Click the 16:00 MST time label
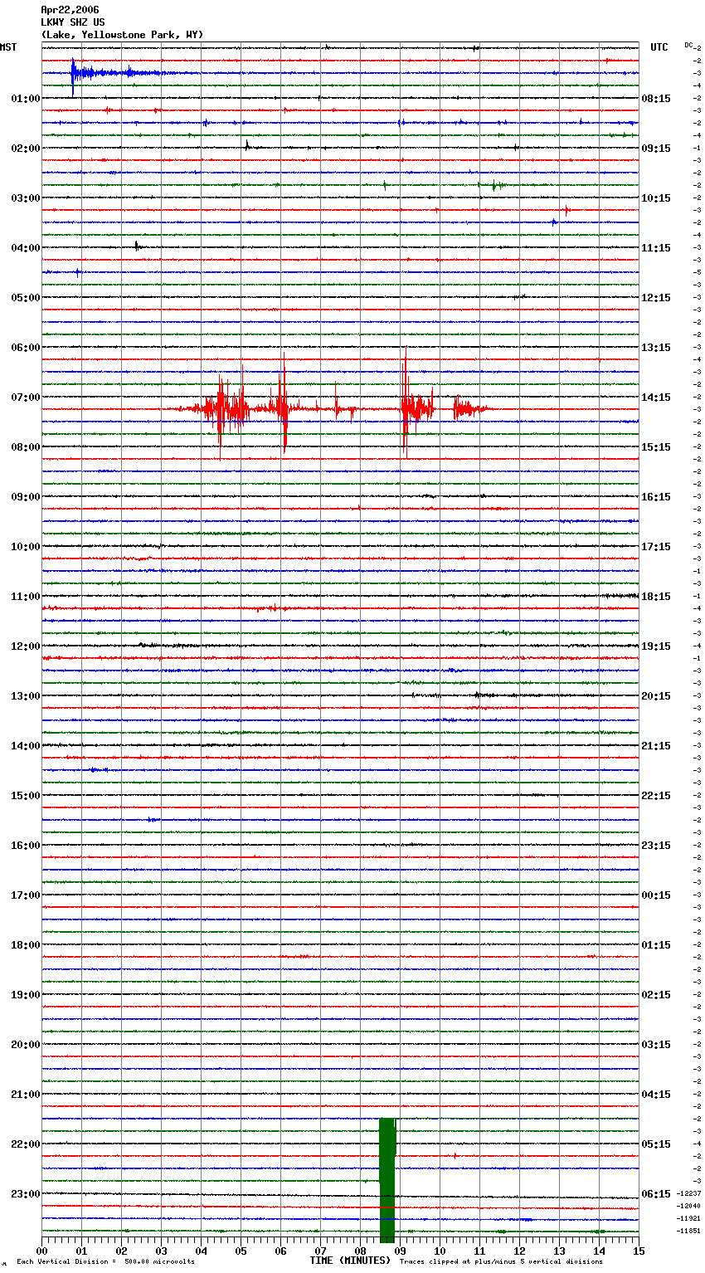This screenshot has width=705, height=1273. [26, 846]
